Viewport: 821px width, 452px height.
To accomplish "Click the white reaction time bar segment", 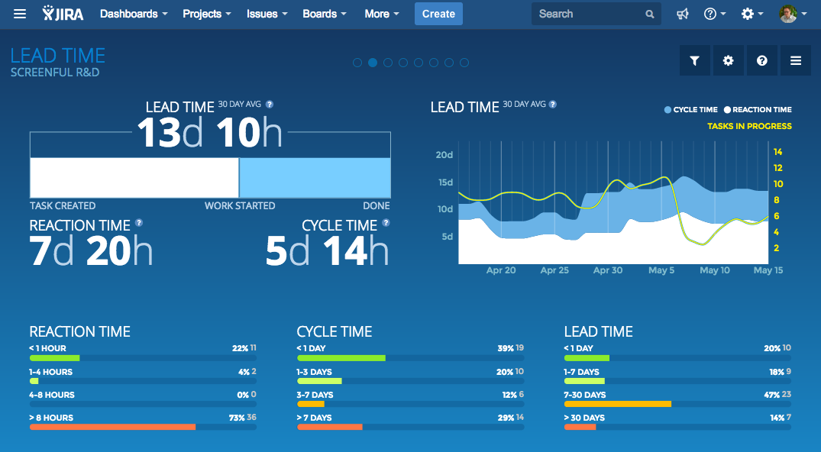I will pos(134,178).
